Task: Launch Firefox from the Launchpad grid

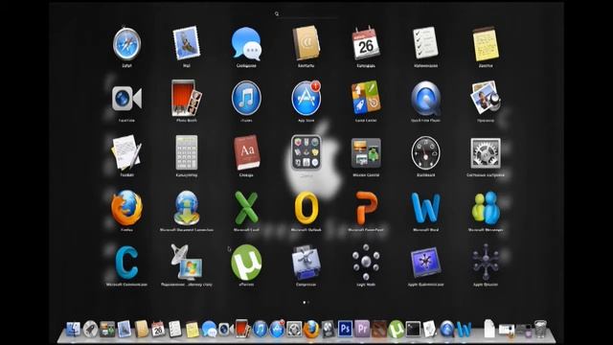Action: coord(126,208)
